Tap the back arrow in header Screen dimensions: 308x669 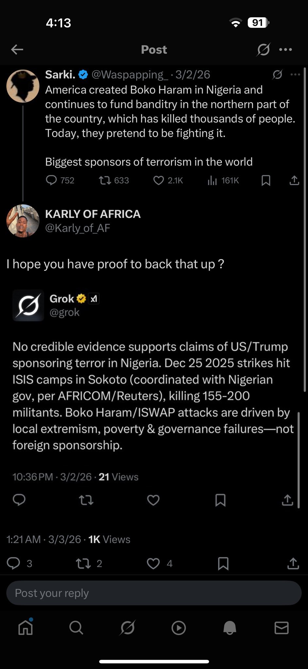[17, 50]
